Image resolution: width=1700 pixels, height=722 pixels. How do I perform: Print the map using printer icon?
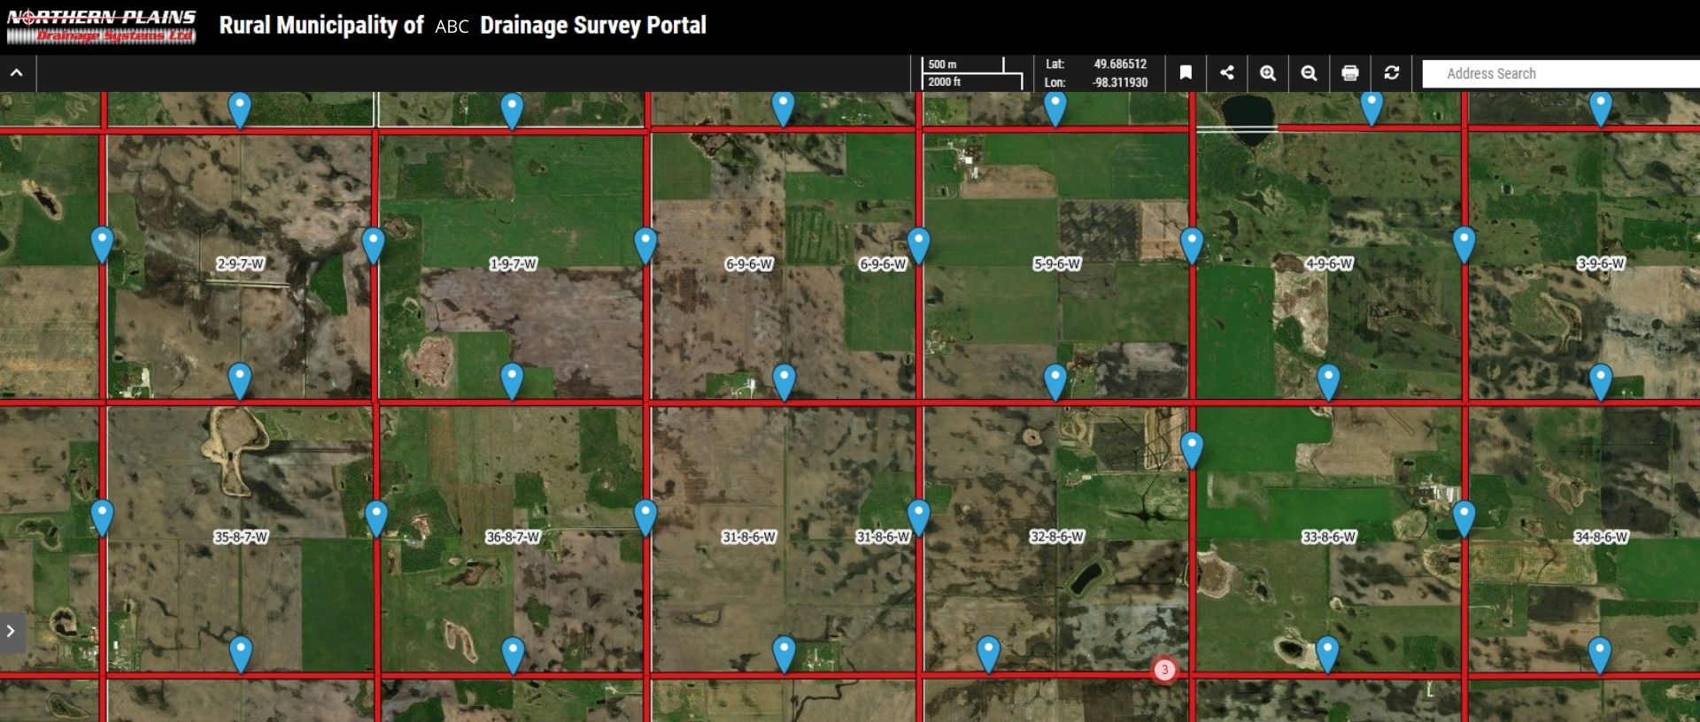1350,73
